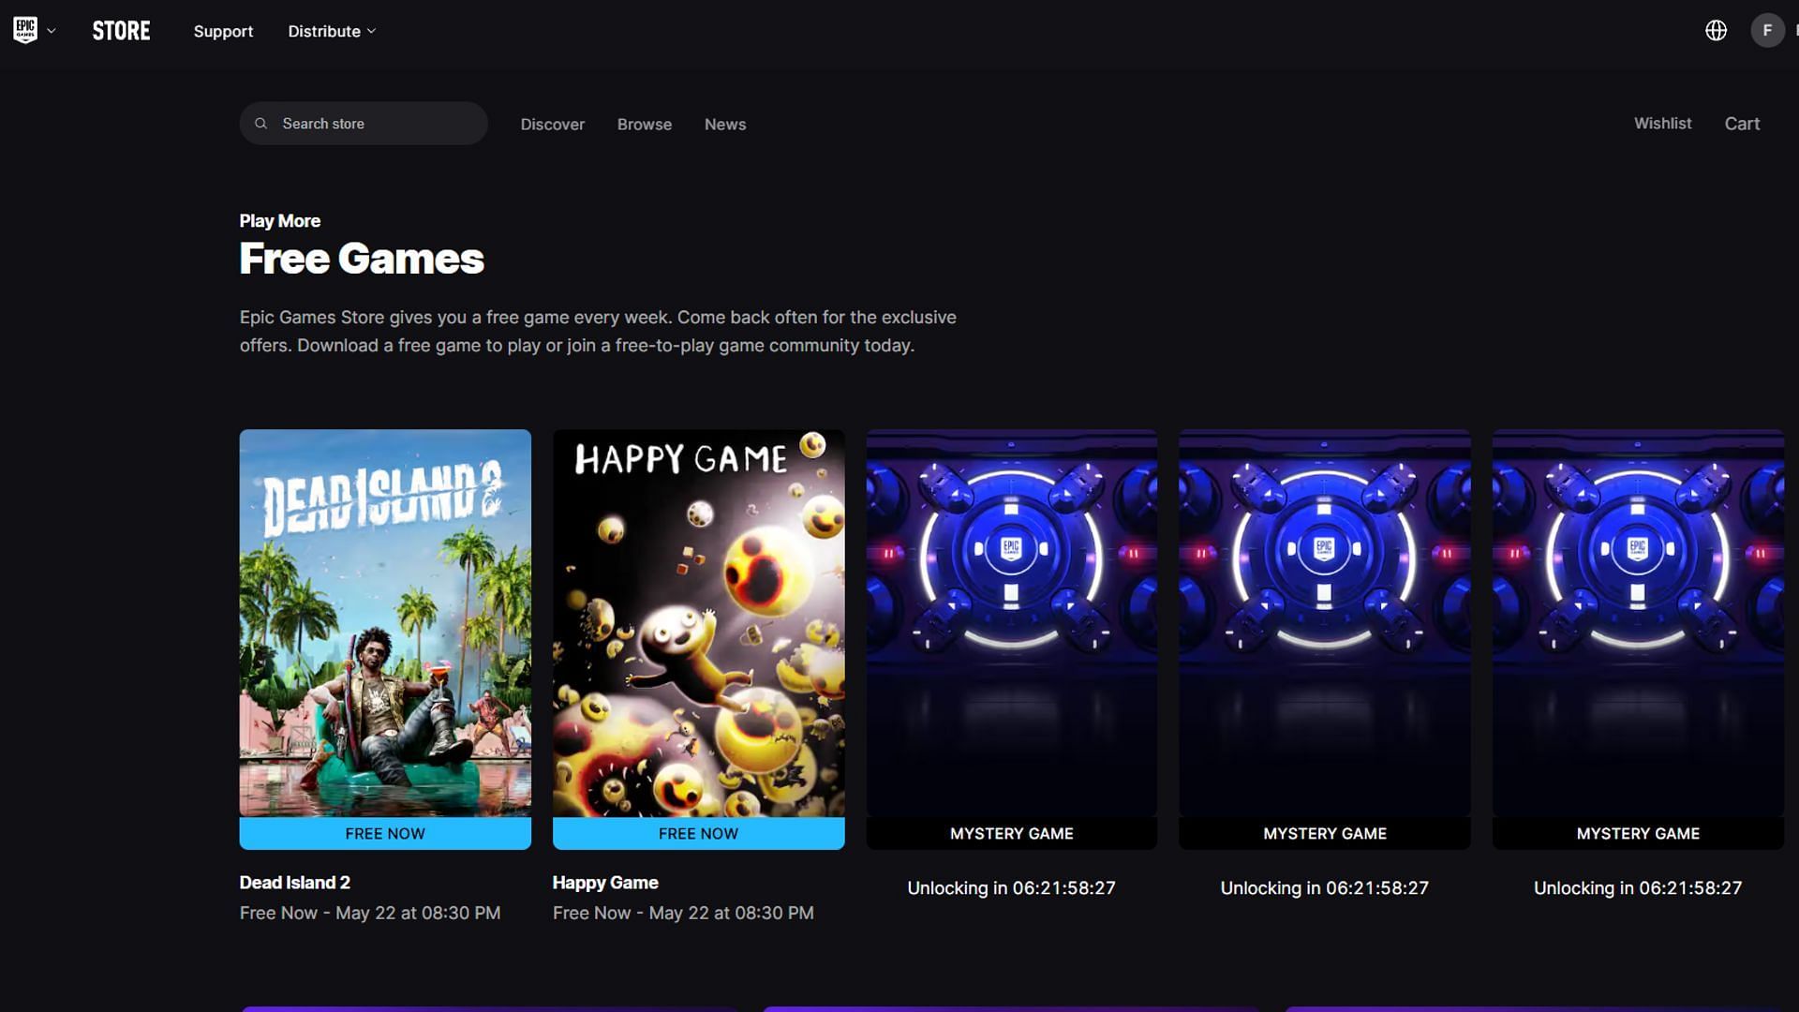Expand the Distribute dropdown menu
This screenshot has height=1012, width=1799.
[x=332, y=31]
